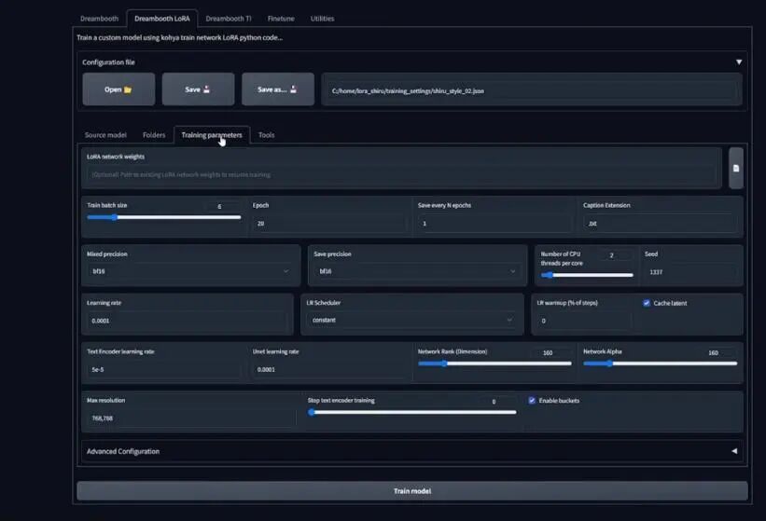Click the Save every N epochs field

point(494,224)
